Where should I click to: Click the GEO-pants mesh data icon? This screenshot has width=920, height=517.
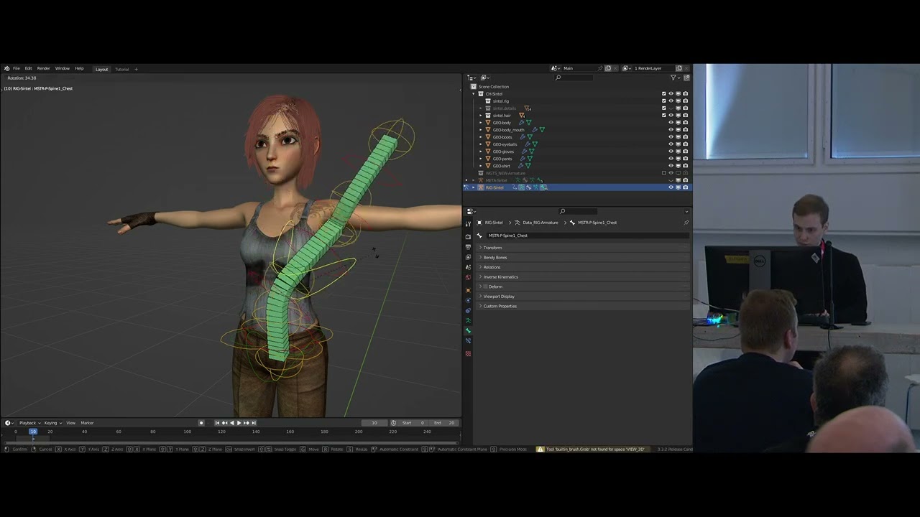point(530,159)
